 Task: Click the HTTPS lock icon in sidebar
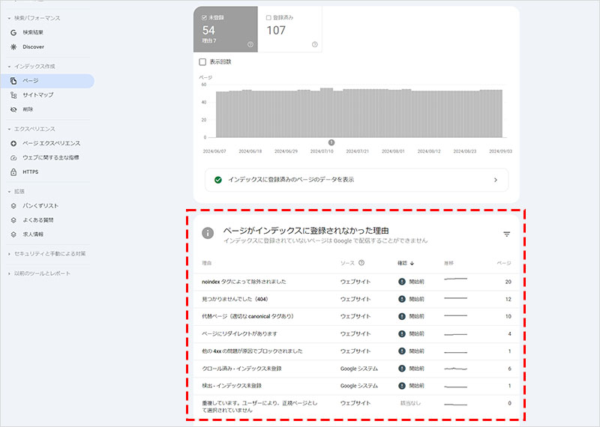coord(13,172)
